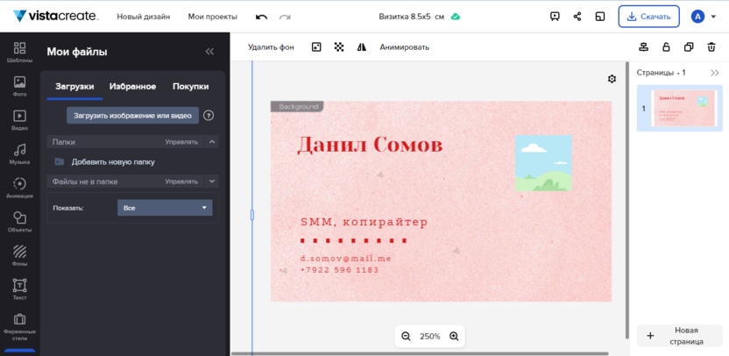Image resolution: width=729 pixels, height=356 pixels.
Task: Open the crop tool icon in toolbar
Action: pos(316,47)
